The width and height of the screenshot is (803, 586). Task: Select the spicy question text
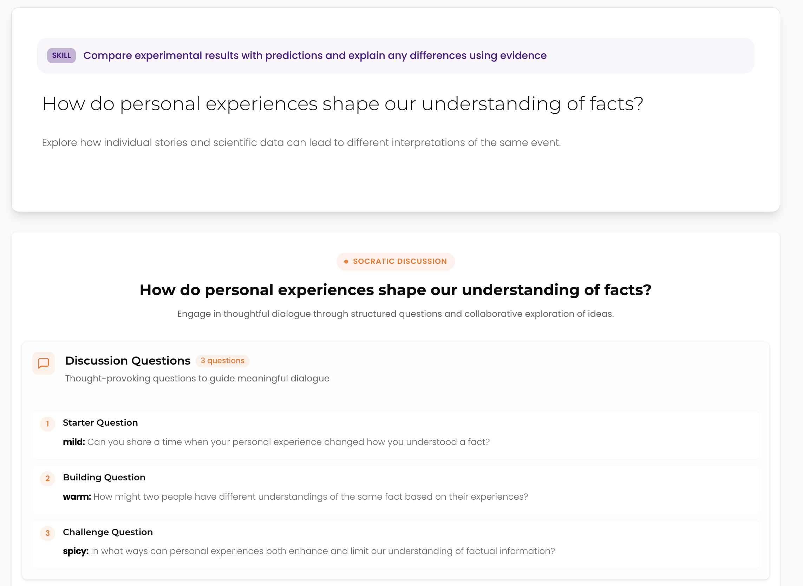pyautogui.click(x=323, y=551)
